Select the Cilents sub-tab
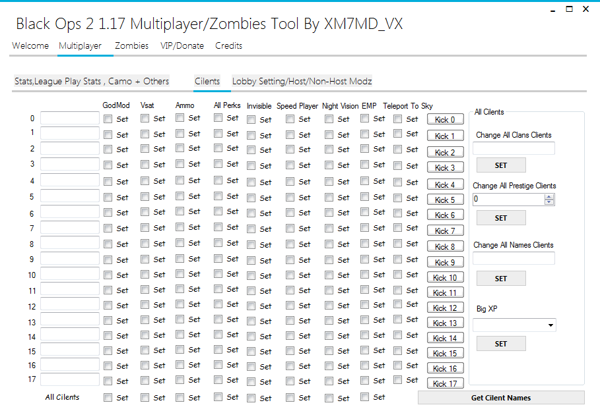Viewport: 600px width, 409px height. tap(207, 82)
